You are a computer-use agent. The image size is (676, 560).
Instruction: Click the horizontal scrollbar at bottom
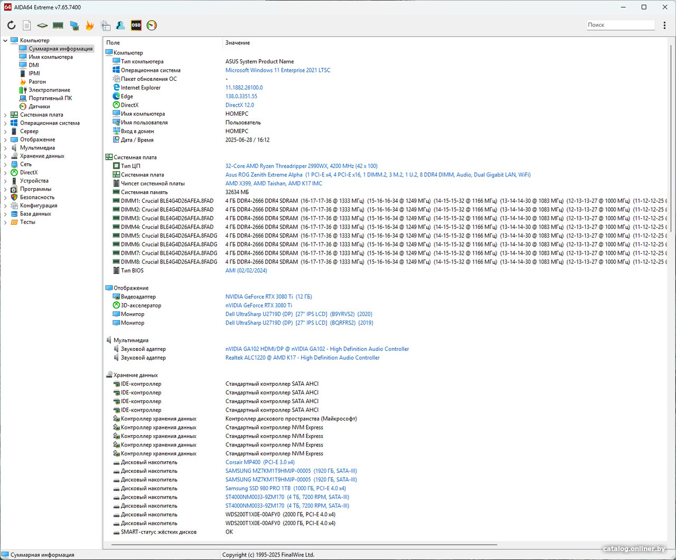click(x=304, y=544)
